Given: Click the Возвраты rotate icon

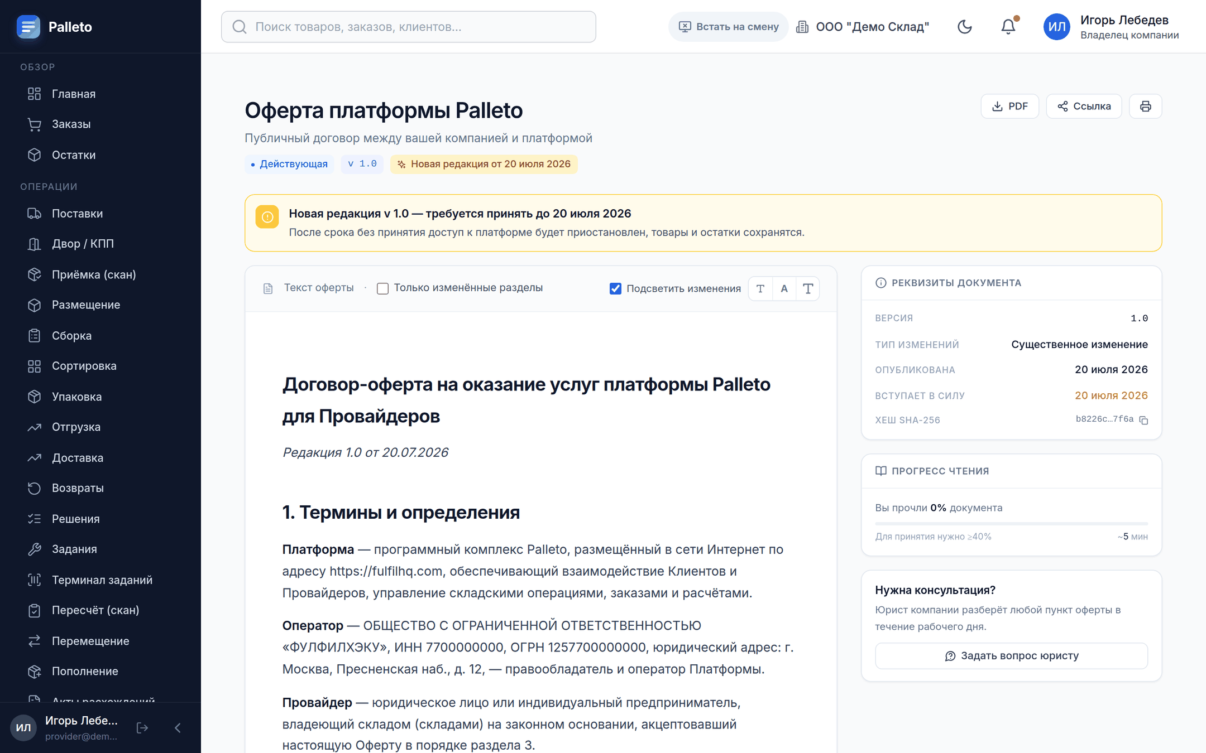Looking at the screenshot, I should [35, 488].
